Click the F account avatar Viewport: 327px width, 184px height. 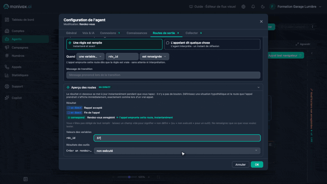(272, 7)
